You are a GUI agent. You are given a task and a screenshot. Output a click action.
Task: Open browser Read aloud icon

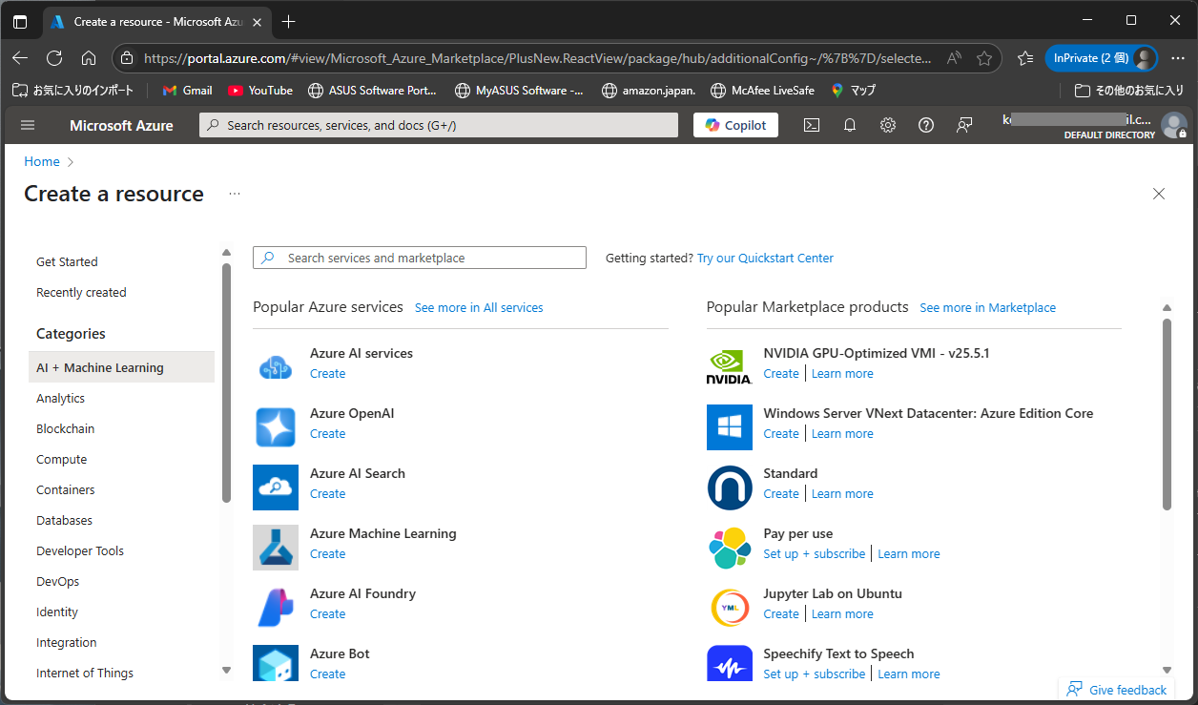click(954, 58)
